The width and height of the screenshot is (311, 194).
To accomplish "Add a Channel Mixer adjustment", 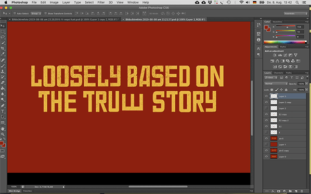I will 293,61.
